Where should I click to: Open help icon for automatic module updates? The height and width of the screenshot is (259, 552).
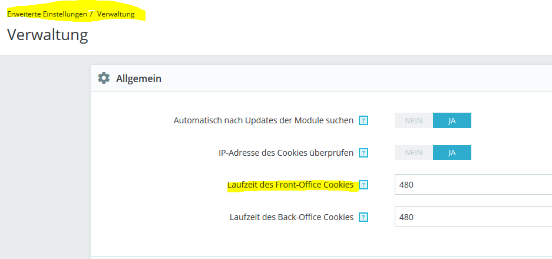coord(363,120)
